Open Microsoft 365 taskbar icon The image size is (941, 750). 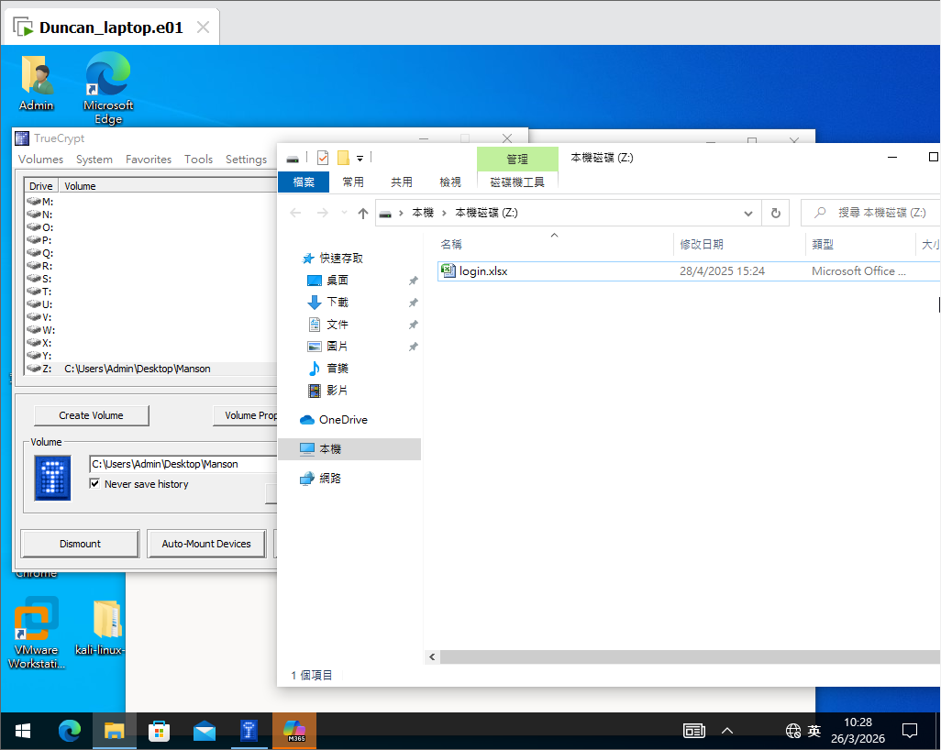294,730
